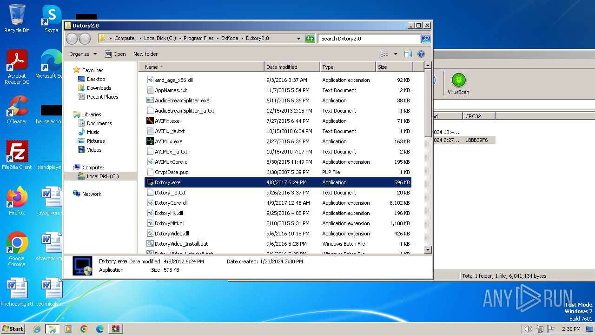595x335 pixels.
Task: Open Acrobat Reader DC desktop shortcut
Action: pos(17,67)
